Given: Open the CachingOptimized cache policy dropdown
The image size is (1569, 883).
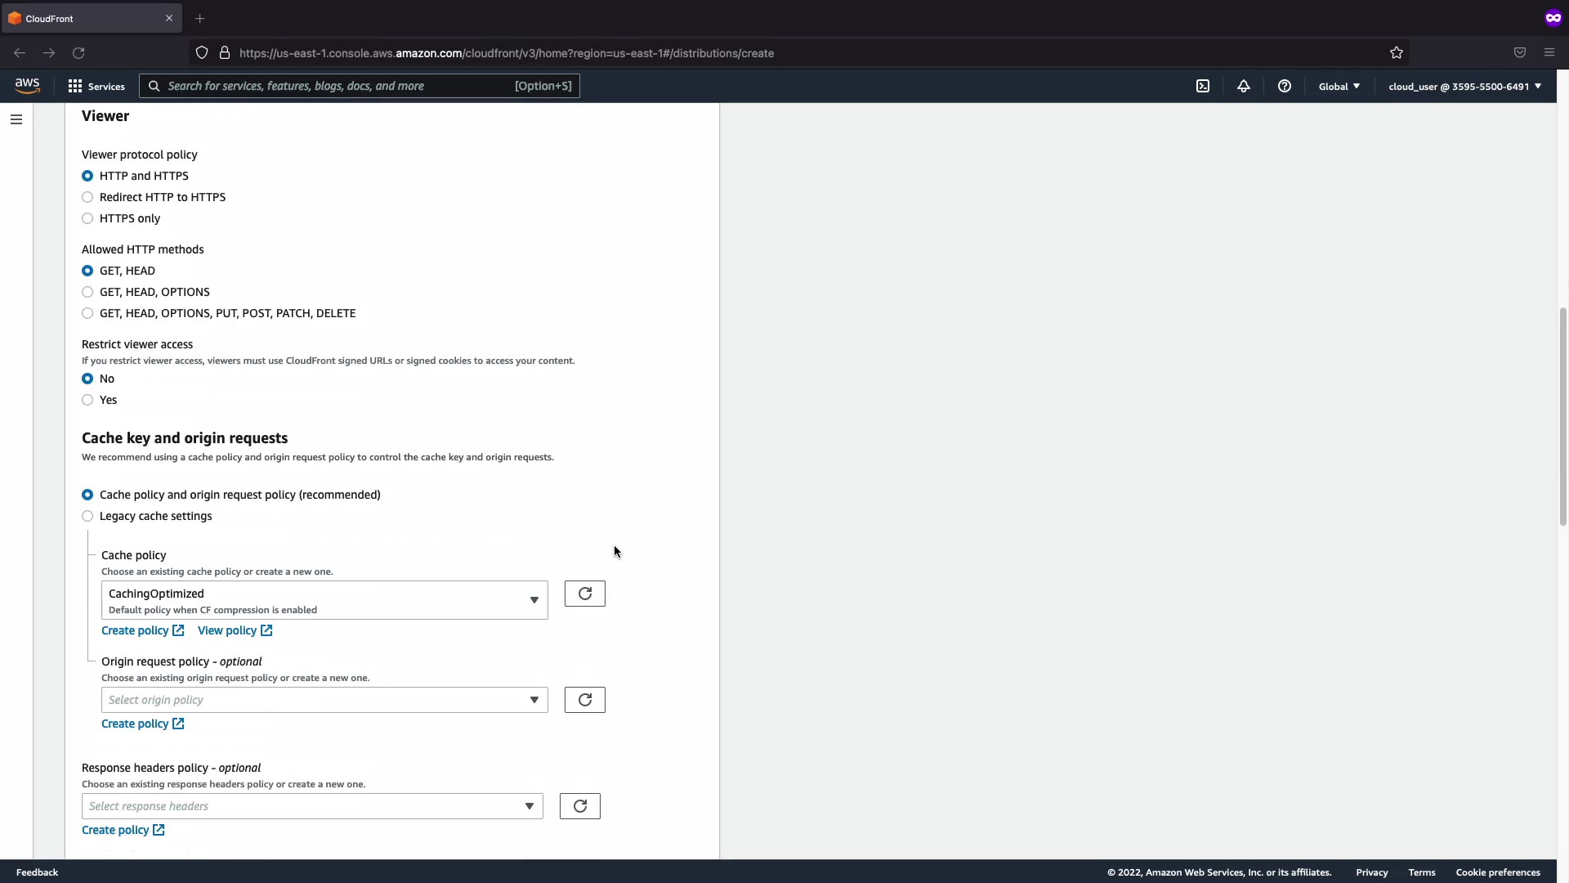Looking at the screenshot, I should pyautogui.click(x=324, y=600).
